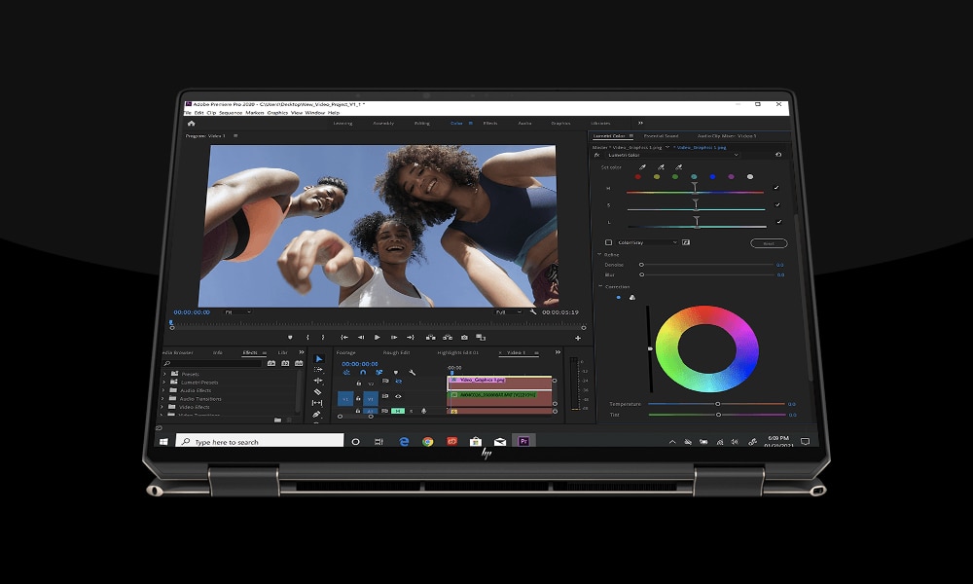Click the Extract button
Image resolution: width=973 pixels, height=584 pixels.
(448, 338)
